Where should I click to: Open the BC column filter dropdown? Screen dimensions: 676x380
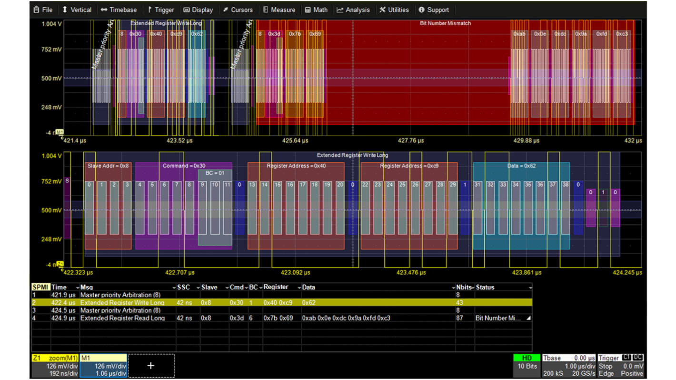(x=260, y=288)
